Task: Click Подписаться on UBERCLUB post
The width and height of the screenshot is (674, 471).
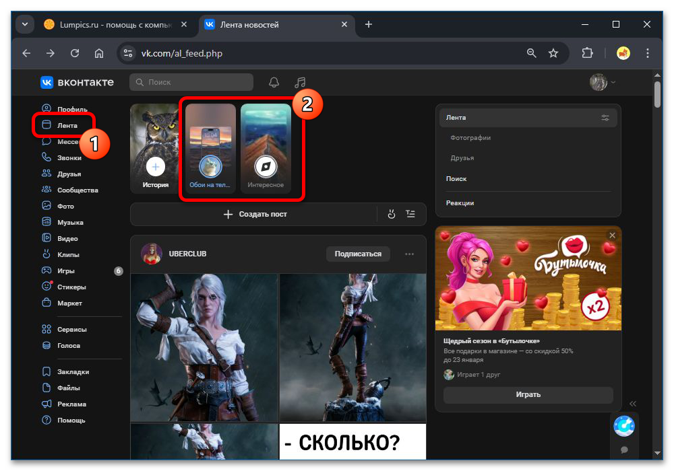Action: click(x=358, y=254)
